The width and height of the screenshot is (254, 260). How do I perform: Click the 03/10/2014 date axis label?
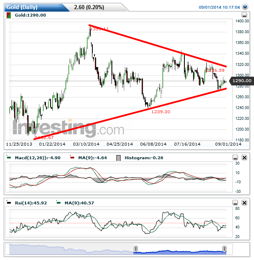[86, 144]
